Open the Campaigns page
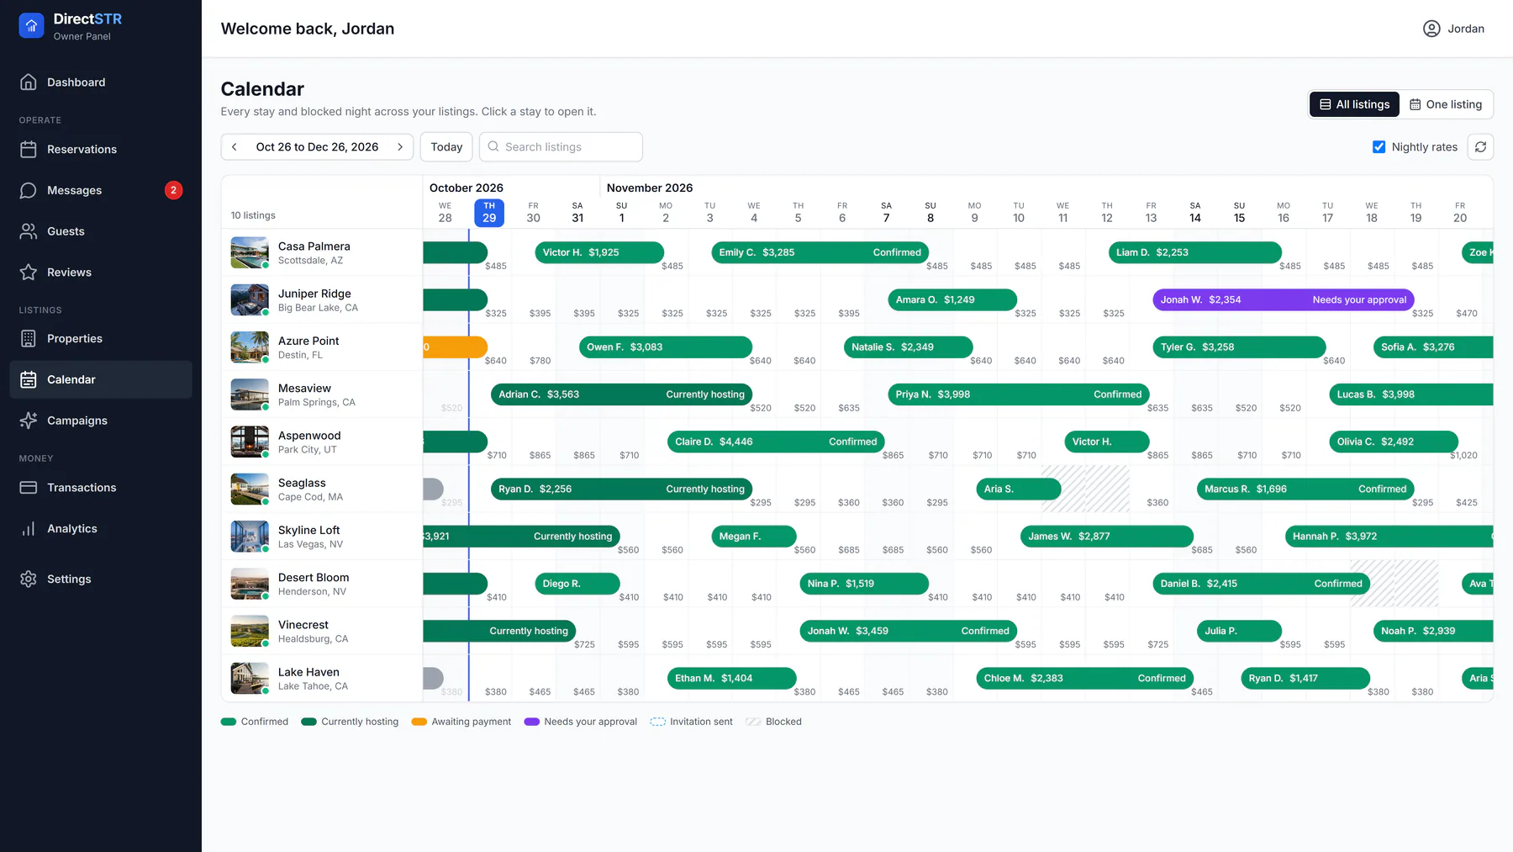1513x852 pixels. [x=101, y=421]
